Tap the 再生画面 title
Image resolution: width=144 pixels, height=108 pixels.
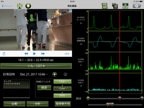[x=72, y=6]
